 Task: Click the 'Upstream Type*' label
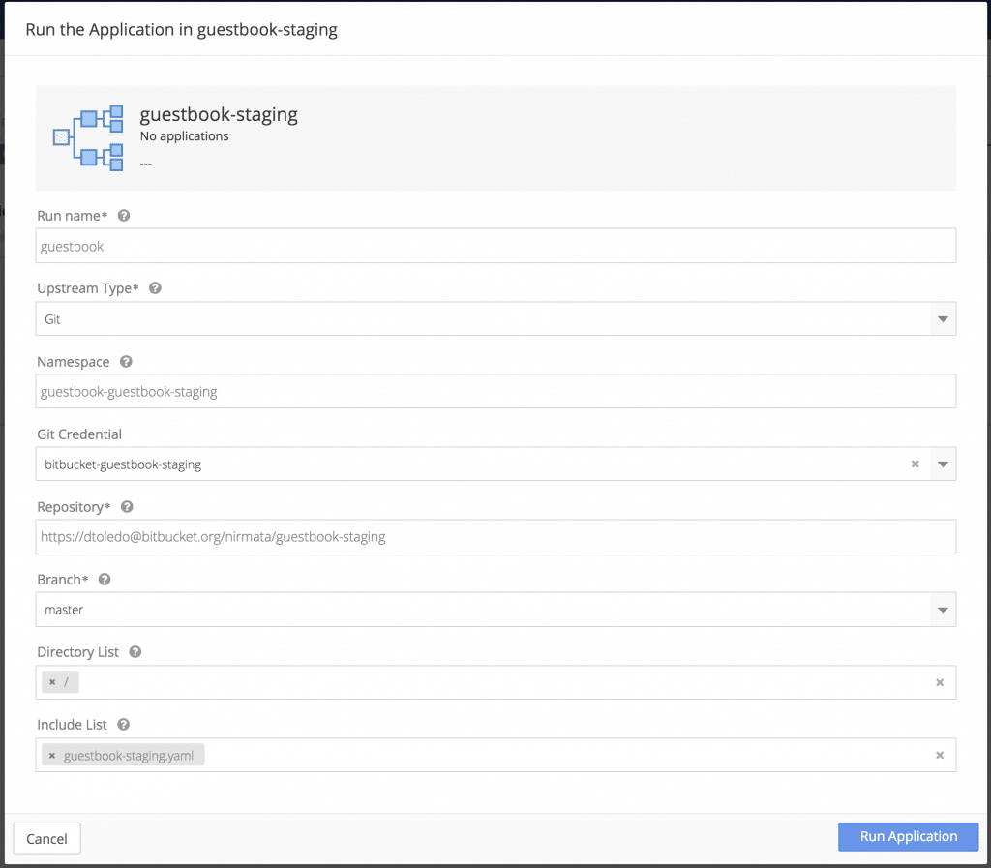(88, 288)
